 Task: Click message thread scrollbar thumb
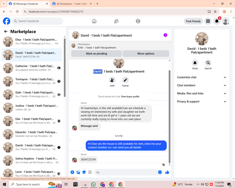169,117
